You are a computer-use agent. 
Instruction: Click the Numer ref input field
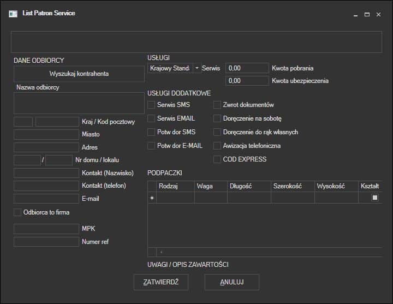click(46, 242)
